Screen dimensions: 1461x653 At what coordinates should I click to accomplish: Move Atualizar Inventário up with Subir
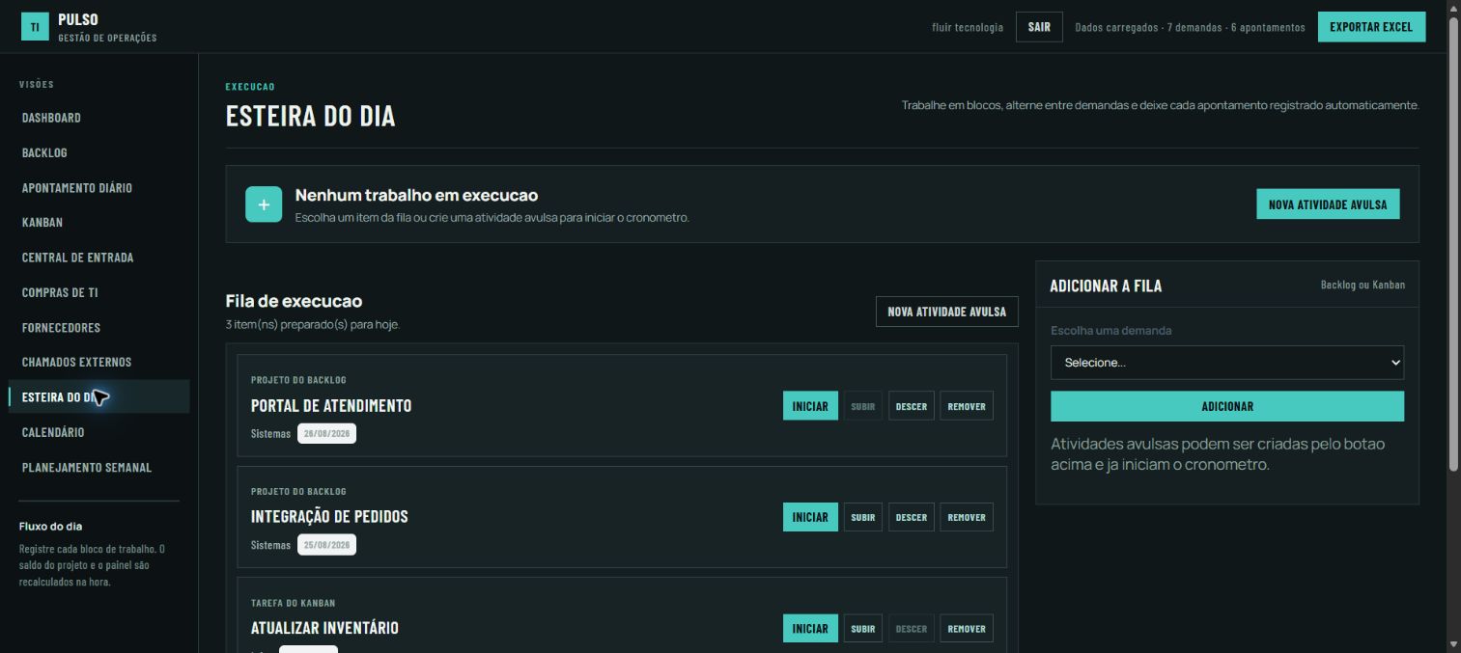(x=863, y=629)
